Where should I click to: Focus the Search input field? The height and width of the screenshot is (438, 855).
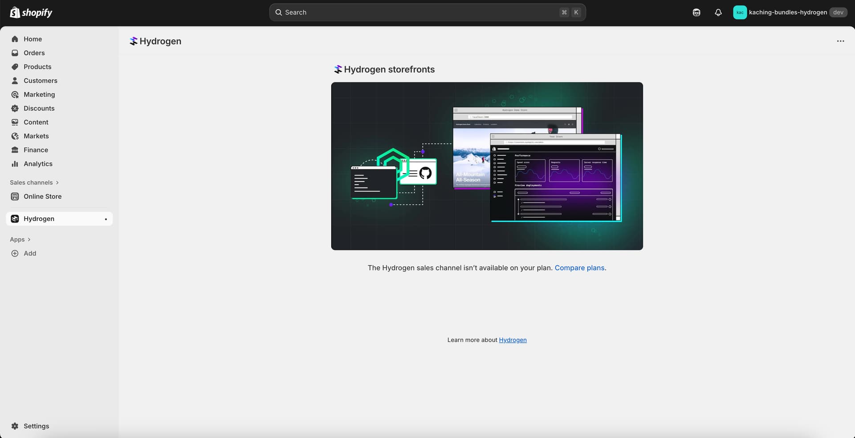tap(427, 12)
